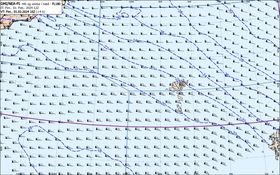This screenshot has height=175, width=280.
Task: Click the 'FL180' flight level label
Action: (56, 4)
